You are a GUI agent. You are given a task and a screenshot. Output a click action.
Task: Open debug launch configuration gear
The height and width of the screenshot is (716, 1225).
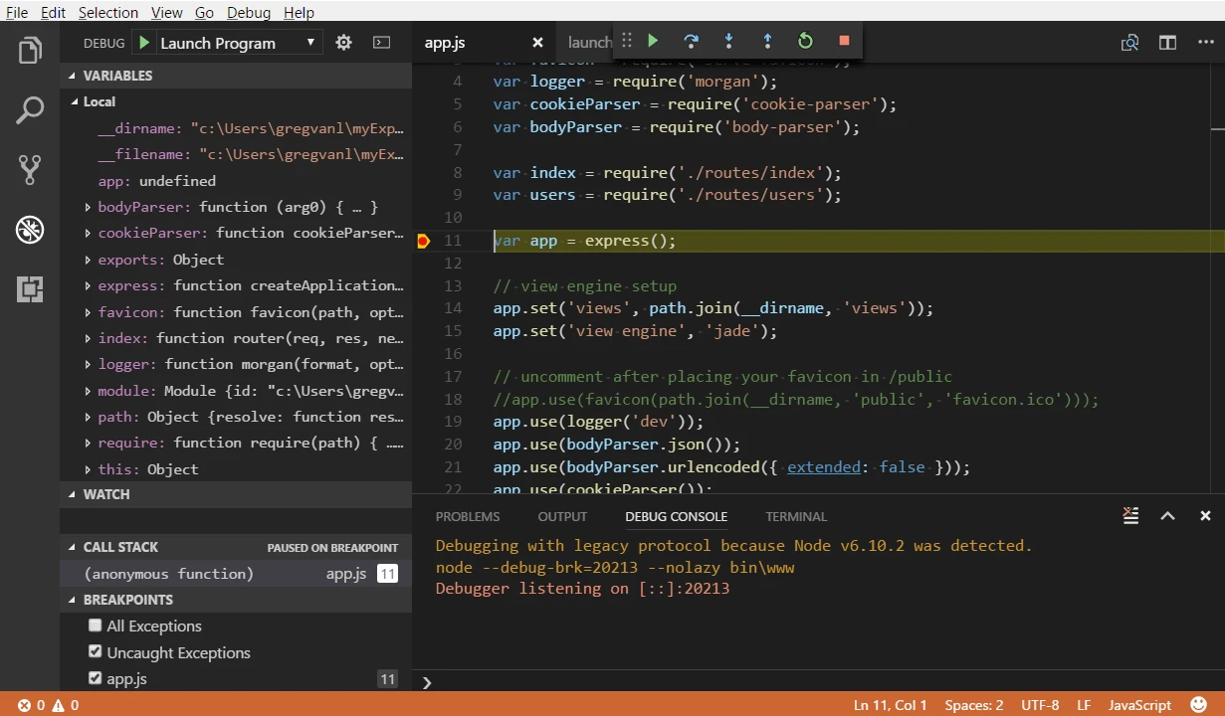[343, 43]
